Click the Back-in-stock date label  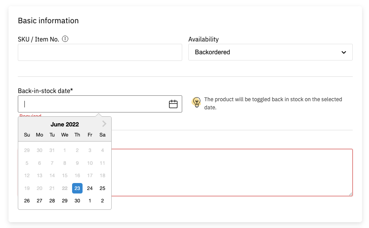tap(45, 91)
